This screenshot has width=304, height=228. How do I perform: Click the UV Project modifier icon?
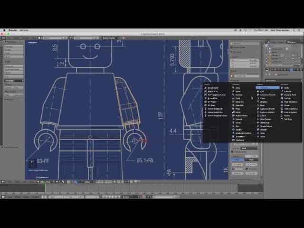pyautogui.click(x=206, y=102)
